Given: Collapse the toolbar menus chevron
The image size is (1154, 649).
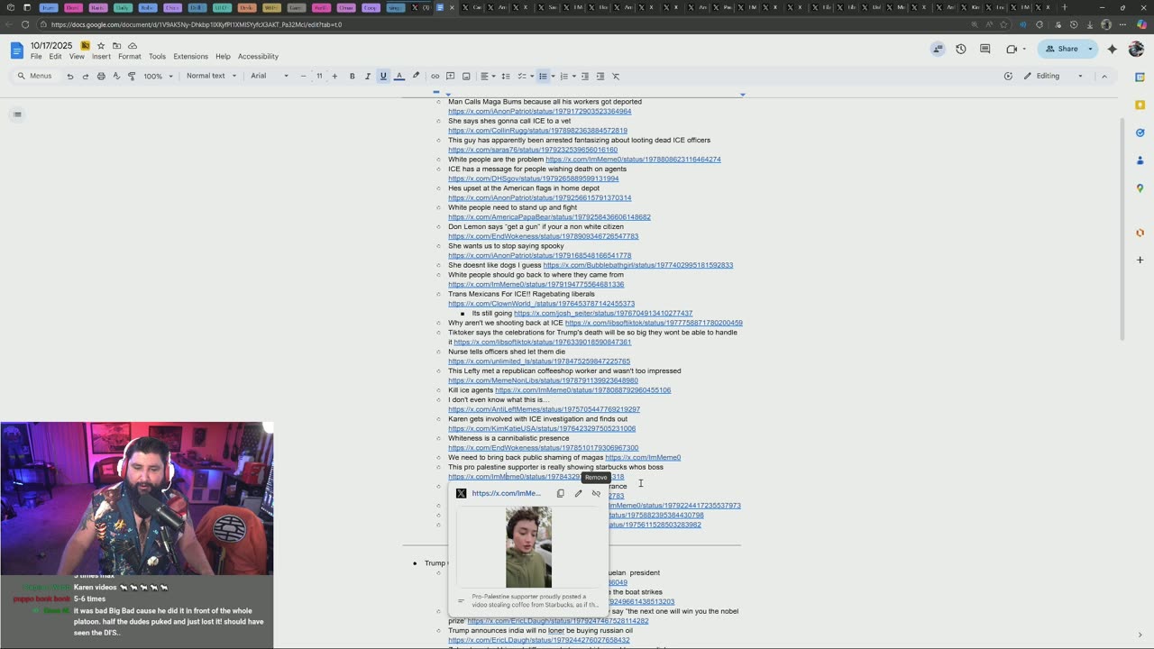Looking at the screenshot, I should coord(1104,77).
